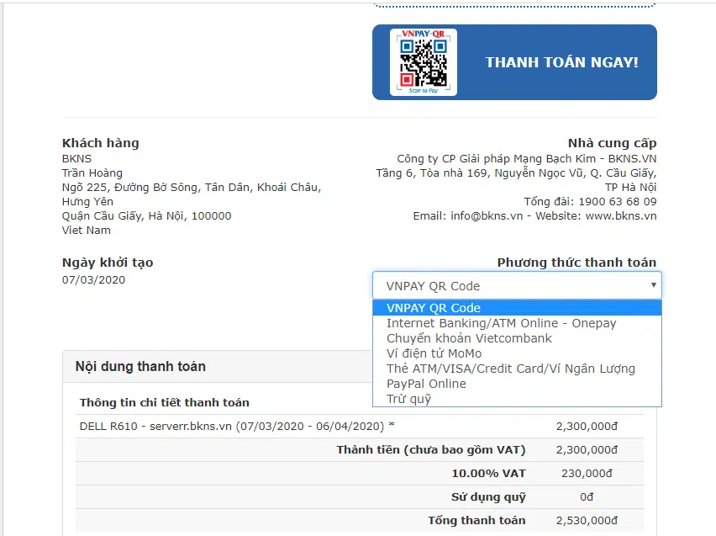This screenshot has width=716, height=536.
Task: Click the Thông tin chi tiết thanh toán heading
Action: (165, 402)
